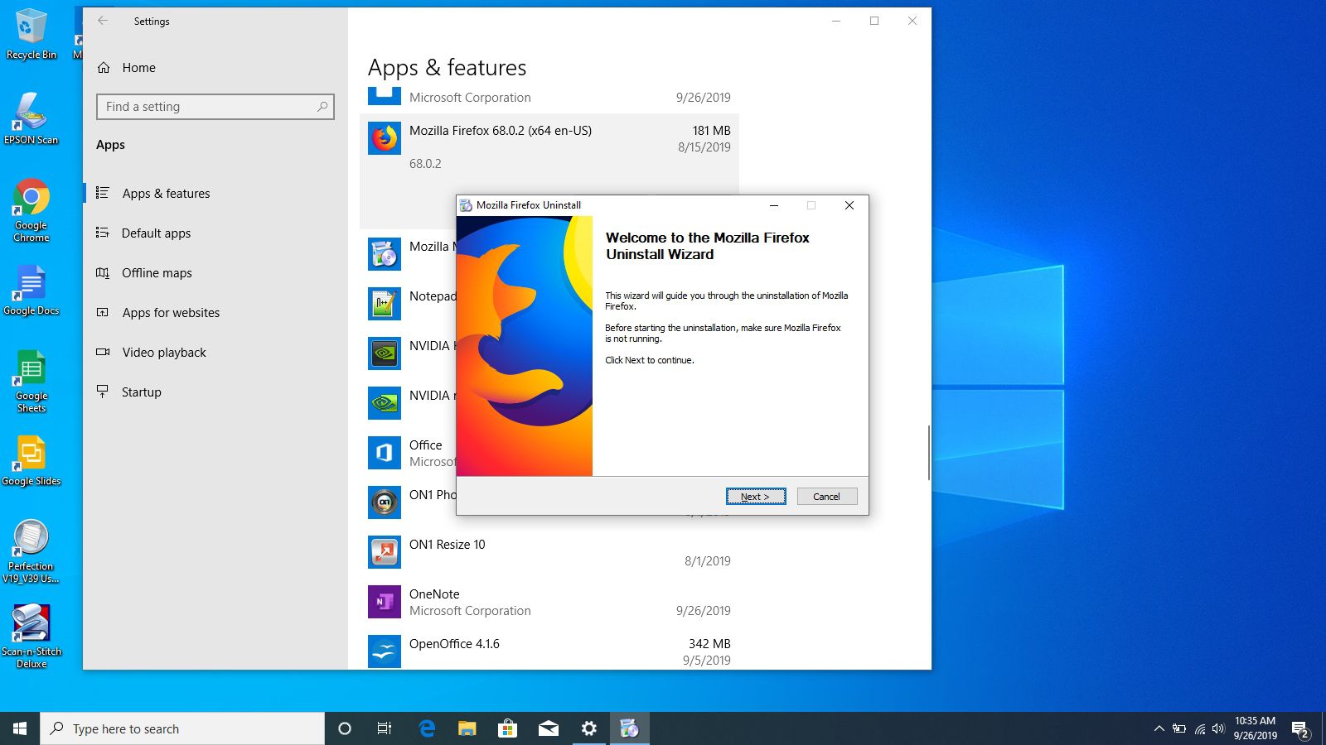
Task: Open Scan-n-Stitch Deluxe desktop shortcut
Action: pos(31,637)
